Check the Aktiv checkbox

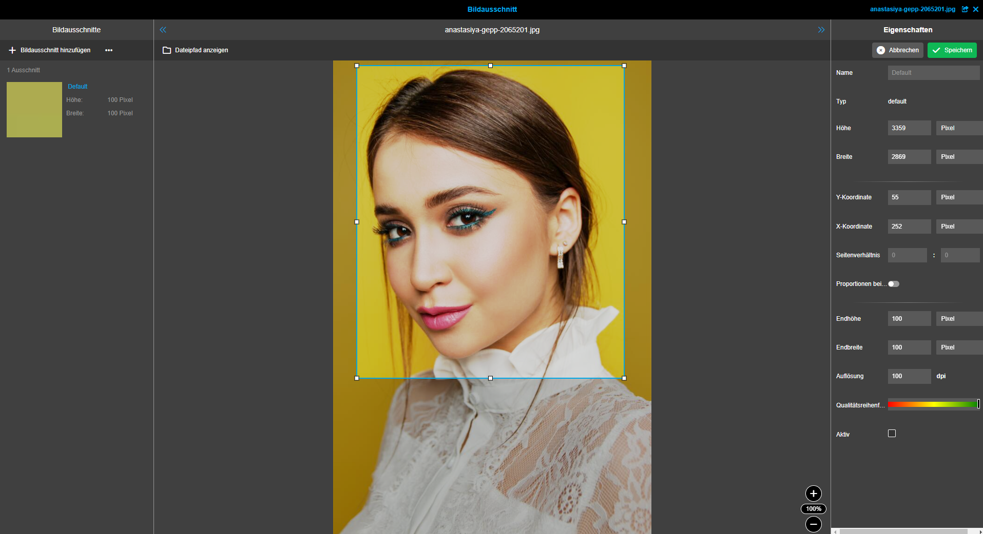892,433
